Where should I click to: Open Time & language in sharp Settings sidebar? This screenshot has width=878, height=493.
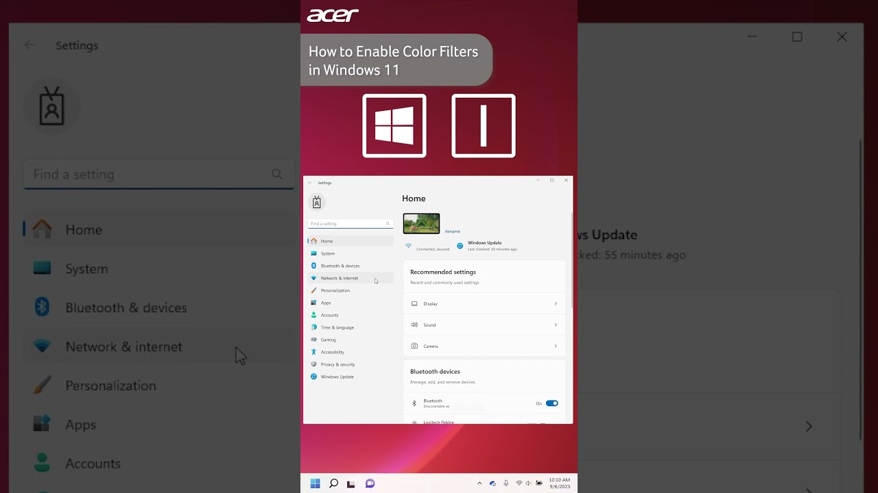[x=351, y=327]
